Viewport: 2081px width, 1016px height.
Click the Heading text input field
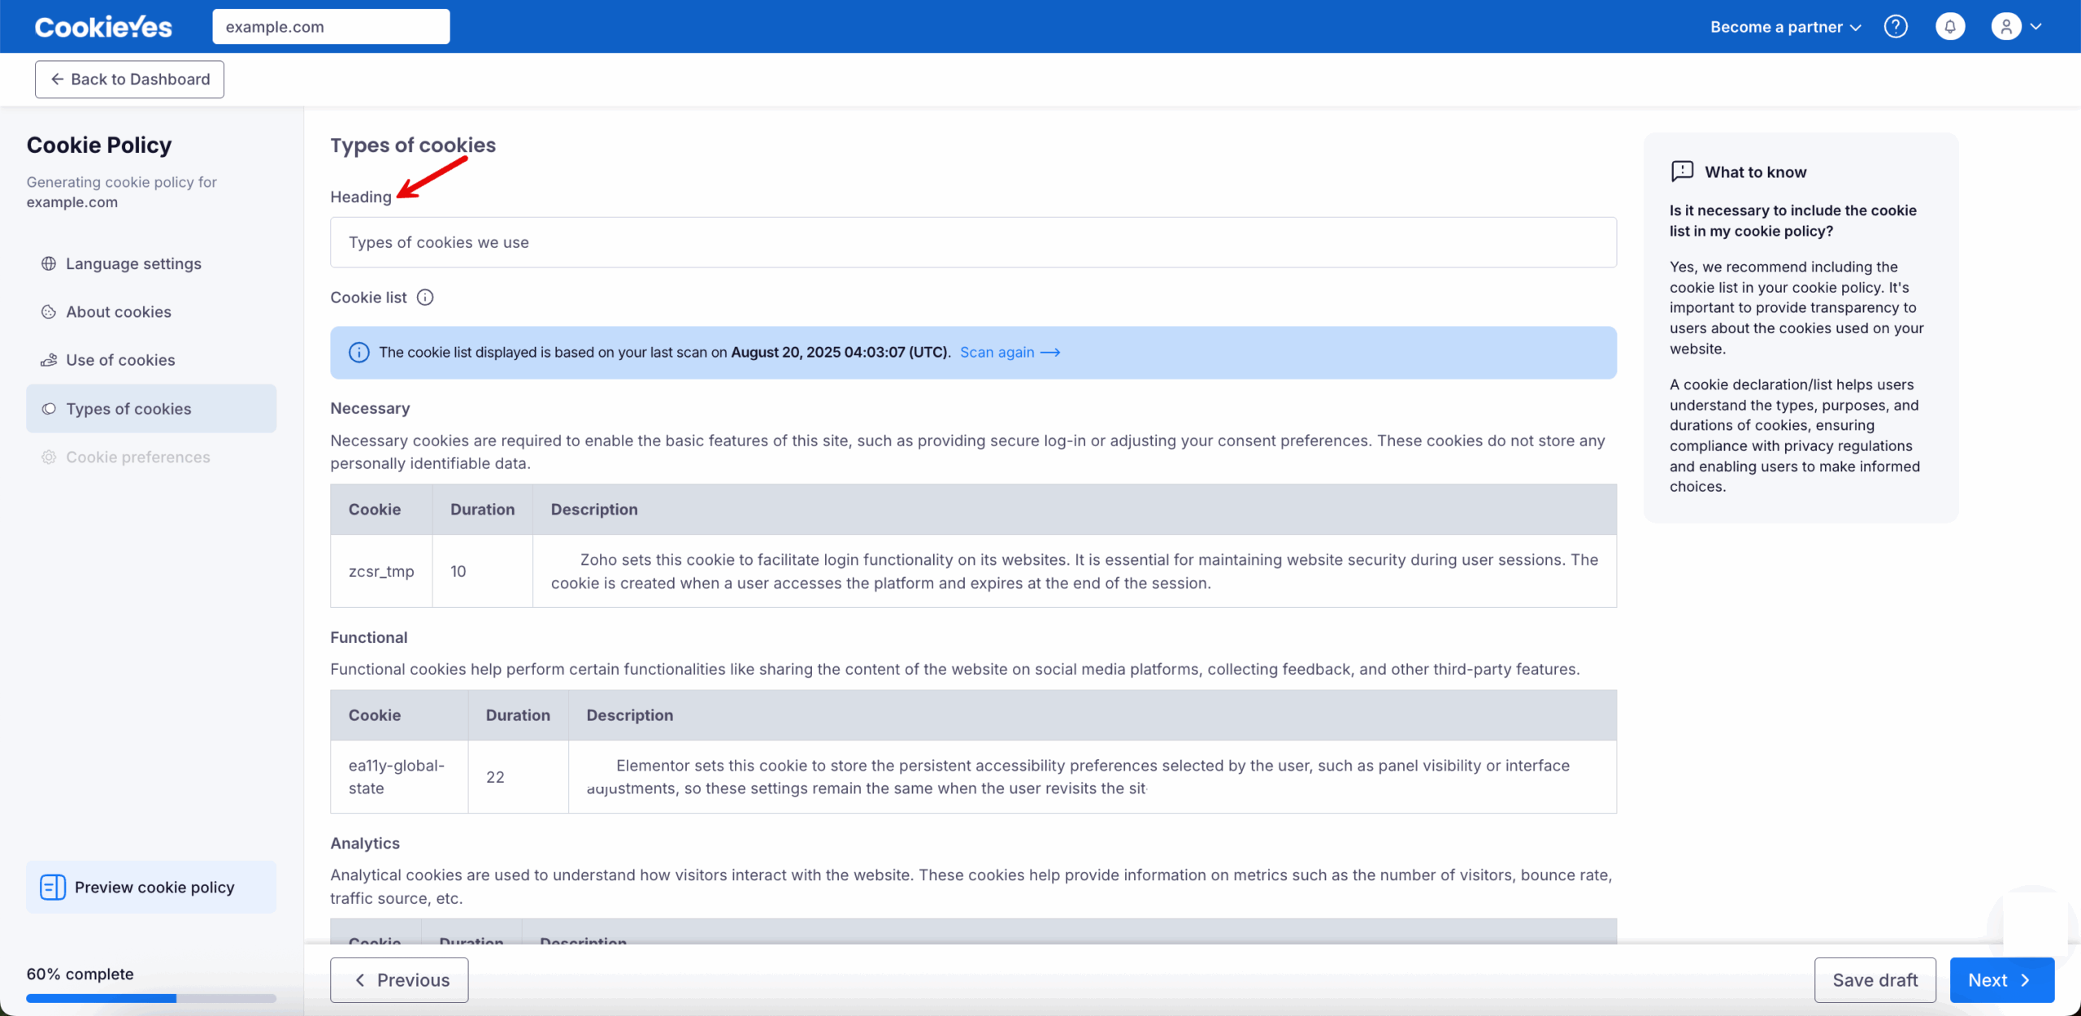click(x=972, y=242)
